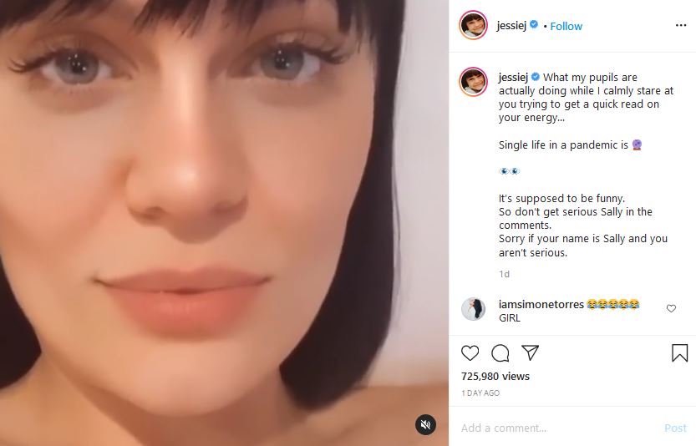
Task: Like the iamsimonetorres comment
Action: coord(671,308)
